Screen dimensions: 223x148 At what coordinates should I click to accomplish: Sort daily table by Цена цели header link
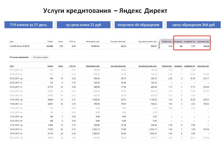click(203, 66)
